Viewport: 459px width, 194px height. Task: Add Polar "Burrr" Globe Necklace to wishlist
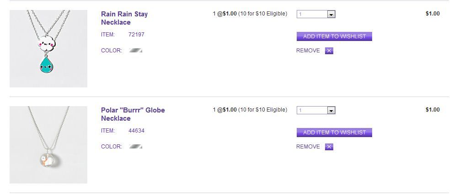tap(334, 133)
